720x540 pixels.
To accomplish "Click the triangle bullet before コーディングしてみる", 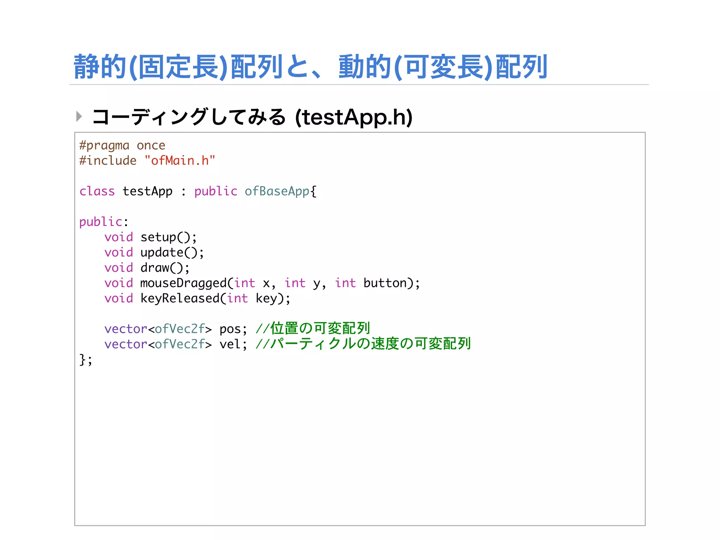I will click(79, 116).
